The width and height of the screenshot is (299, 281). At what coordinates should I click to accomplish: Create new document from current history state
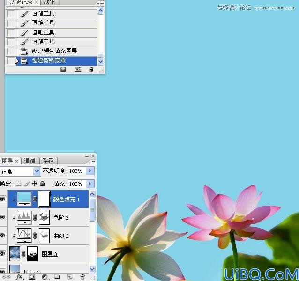click(63, 69)
